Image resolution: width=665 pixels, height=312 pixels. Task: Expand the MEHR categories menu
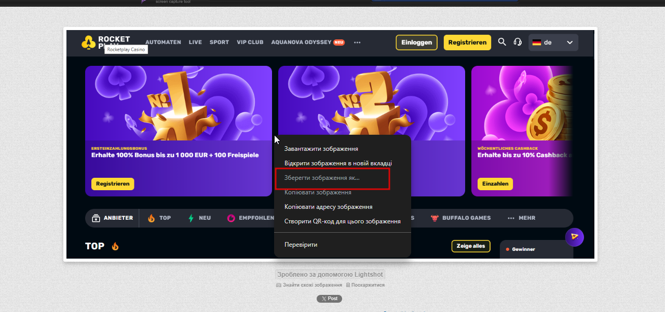click(x=522, y=218)
